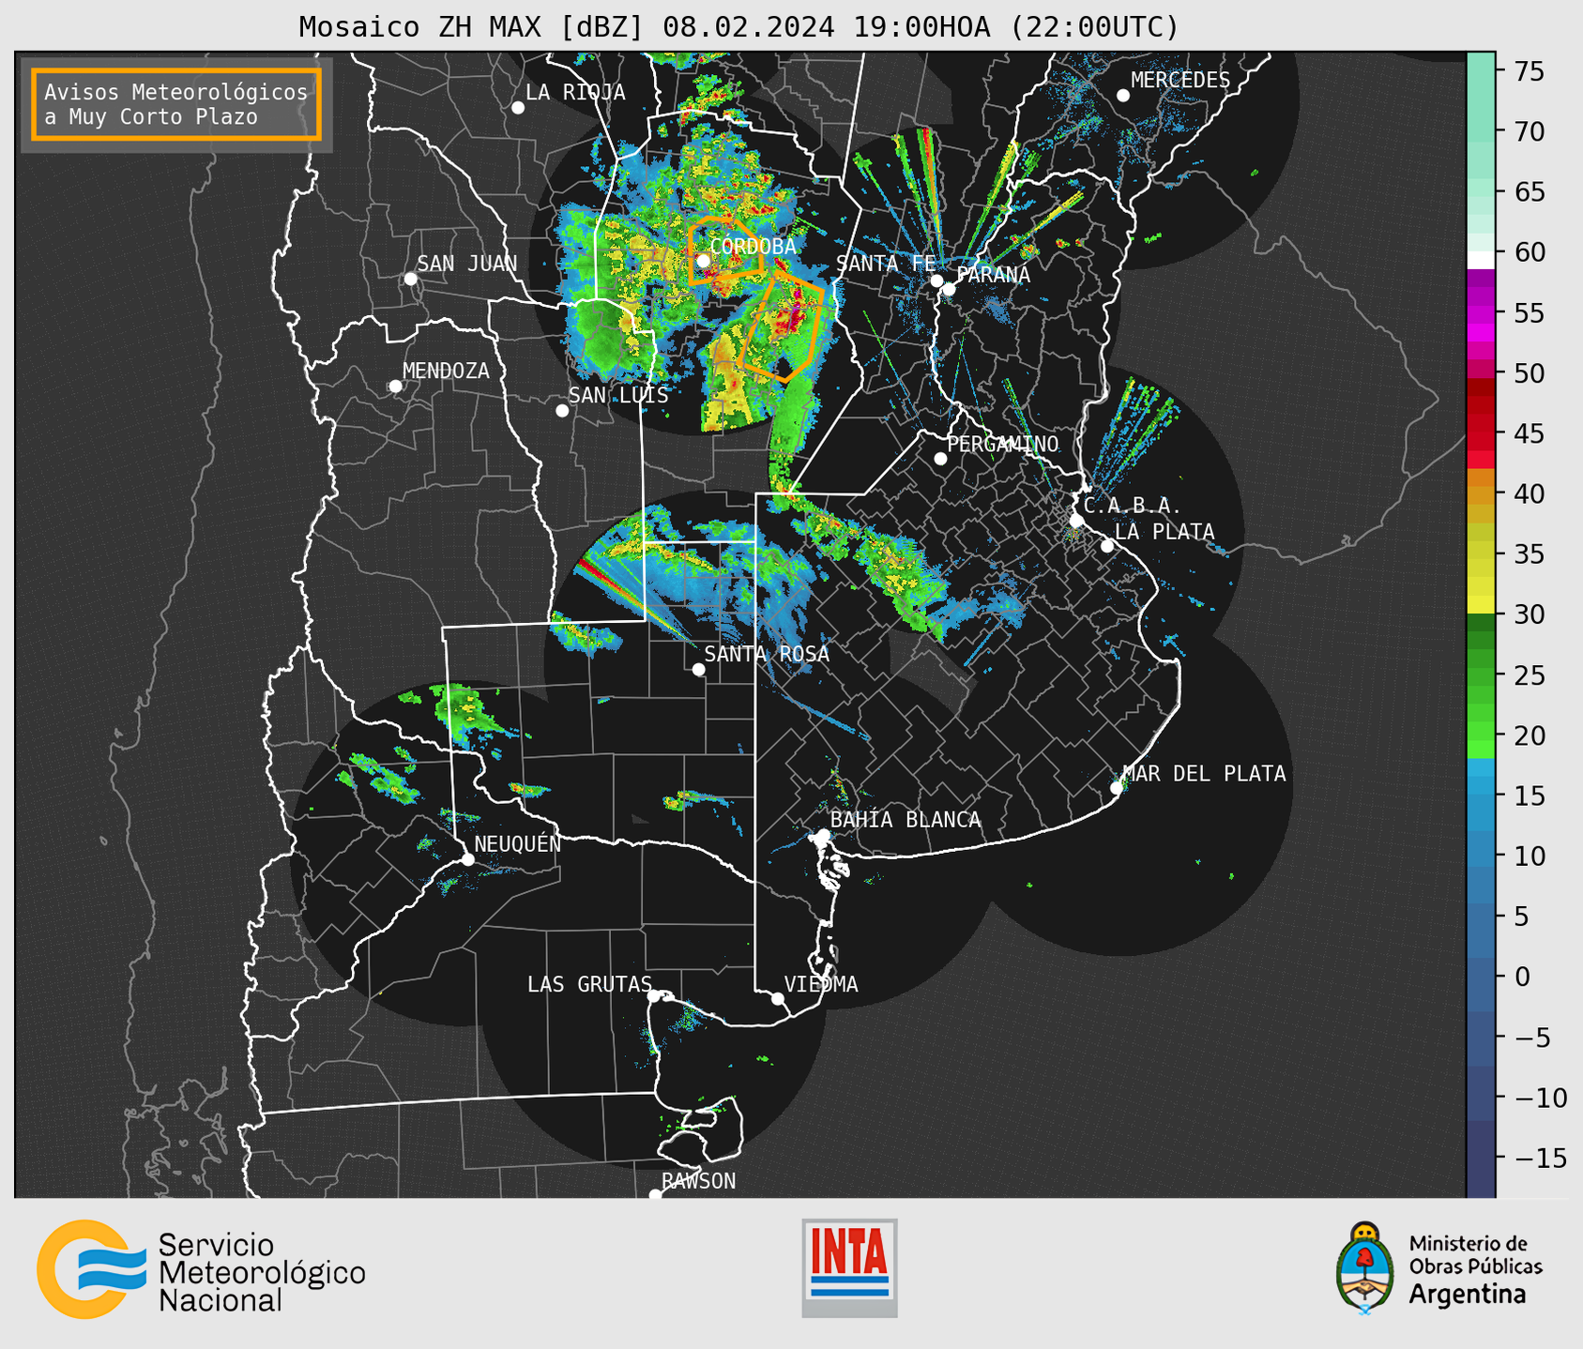1583x1349 pixels.
Task: Click the dark blue -15 dBZ scale band
Action: (1481, 1158)
